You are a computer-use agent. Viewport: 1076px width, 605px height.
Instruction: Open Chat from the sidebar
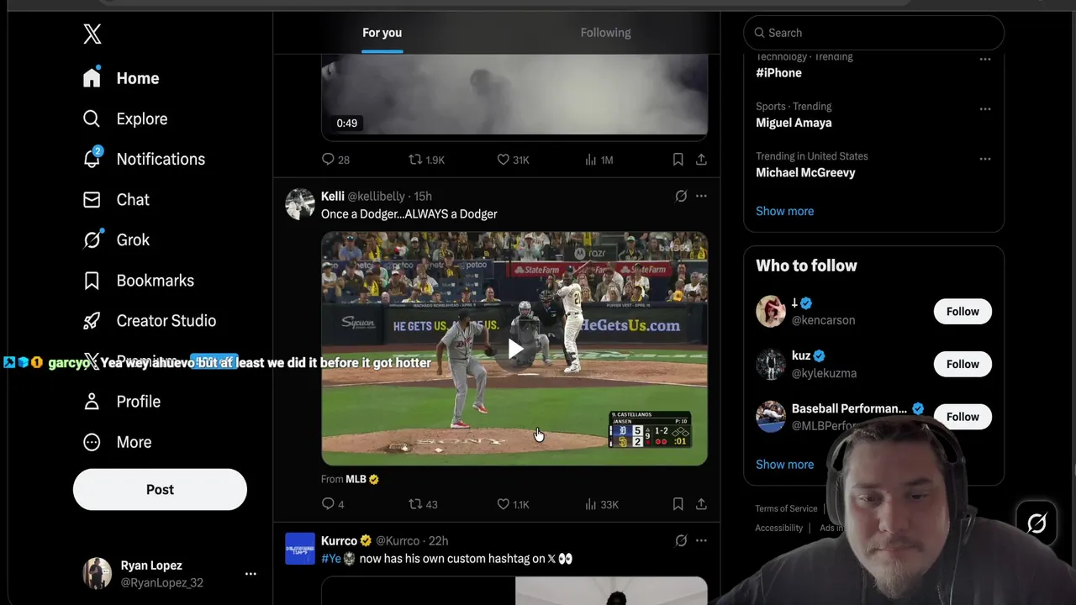[x=117, y=199]
